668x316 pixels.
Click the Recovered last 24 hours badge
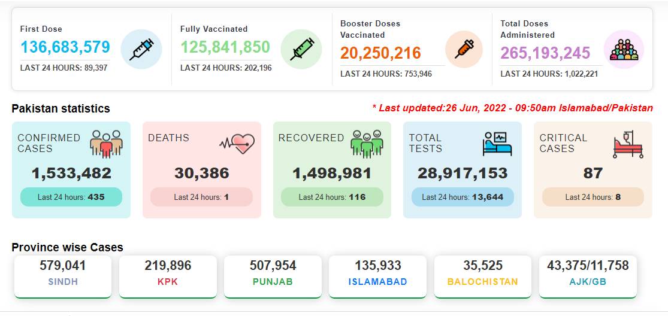point(332,197)
